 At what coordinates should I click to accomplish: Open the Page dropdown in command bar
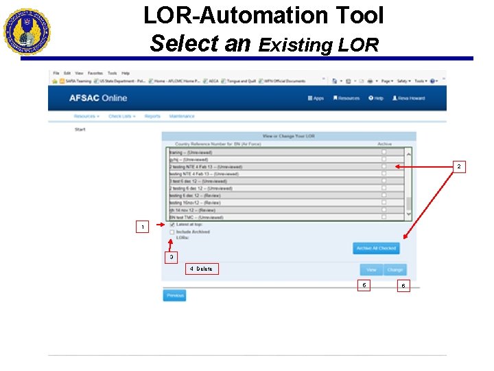pos(387,81)
